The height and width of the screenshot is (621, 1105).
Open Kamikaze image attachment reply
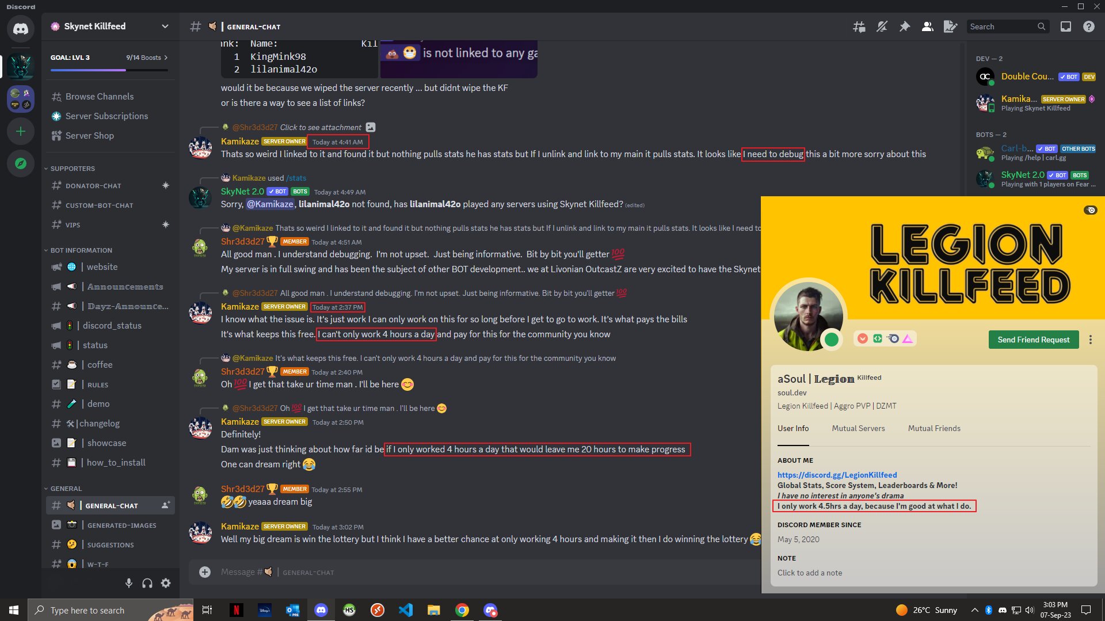[x=321, y=128]
